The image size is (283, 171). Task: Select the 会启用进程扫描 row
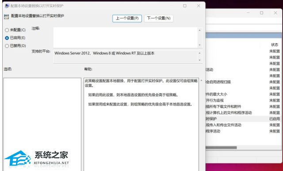(244, 82)
